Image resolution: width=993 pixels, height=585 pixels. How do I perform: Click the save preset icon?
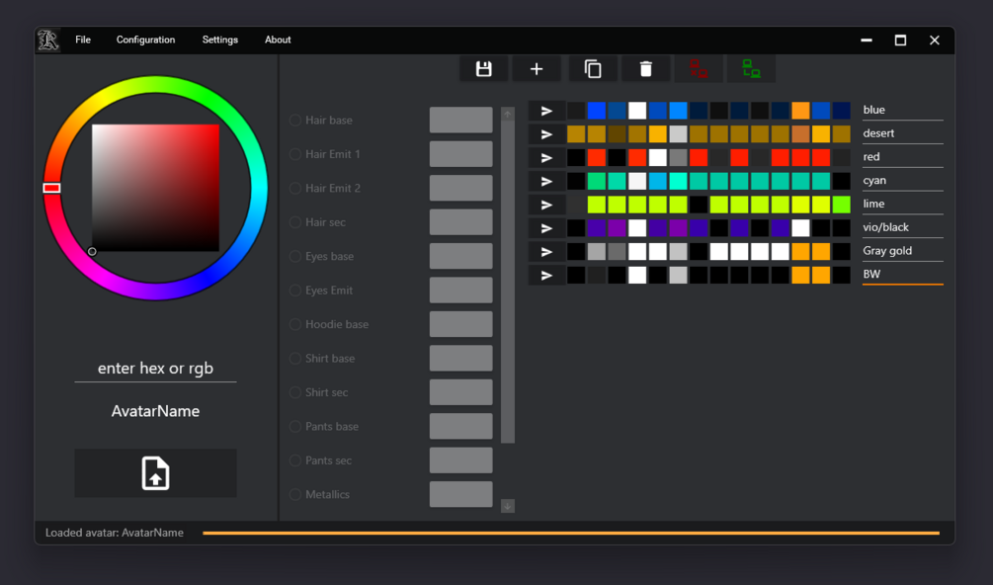(484, 69)
